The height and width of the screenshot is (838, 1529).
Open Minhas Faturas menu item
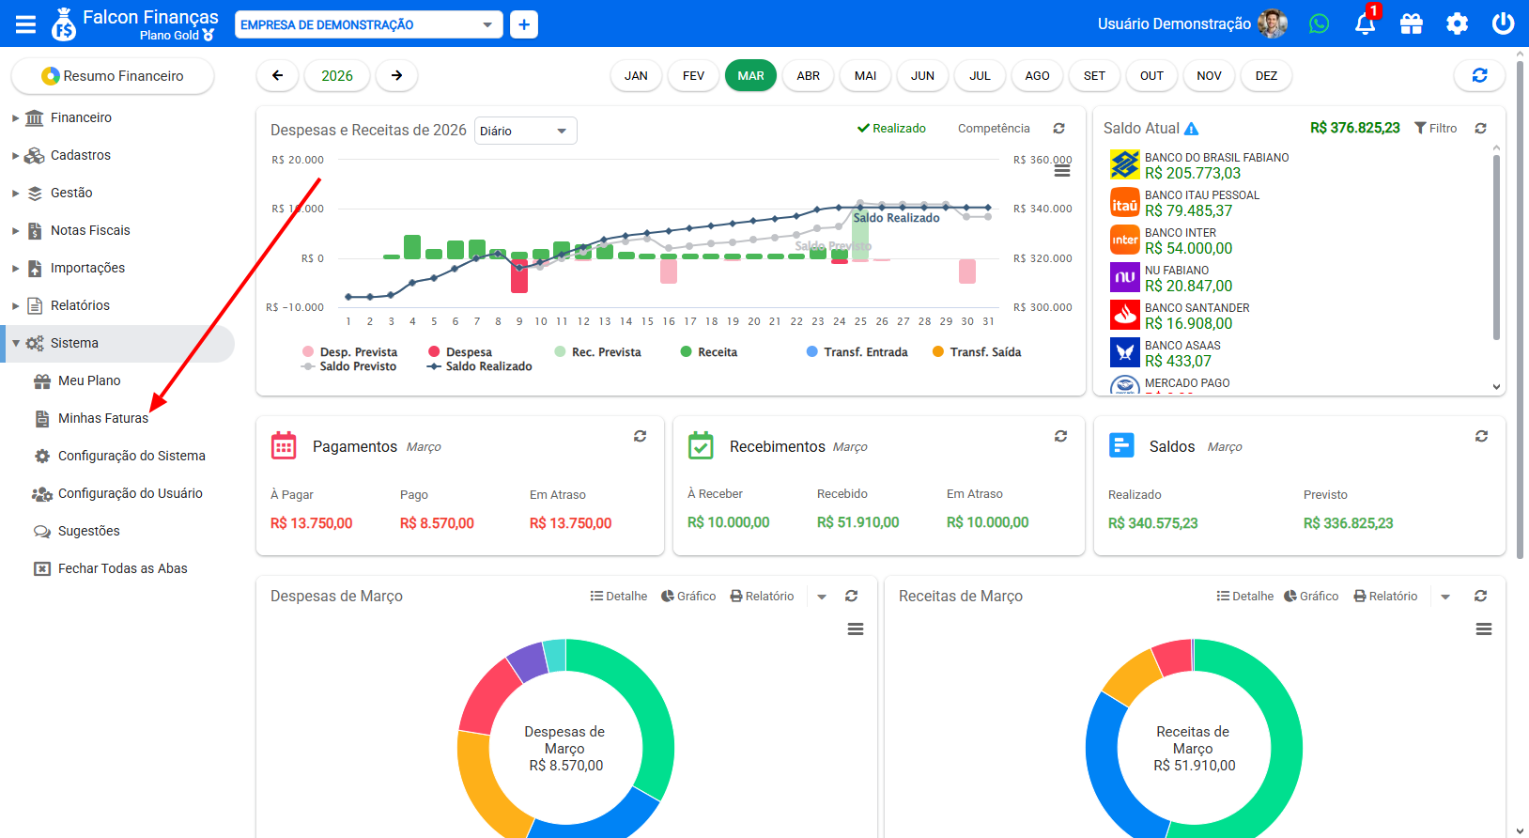[x=103, y=418]
